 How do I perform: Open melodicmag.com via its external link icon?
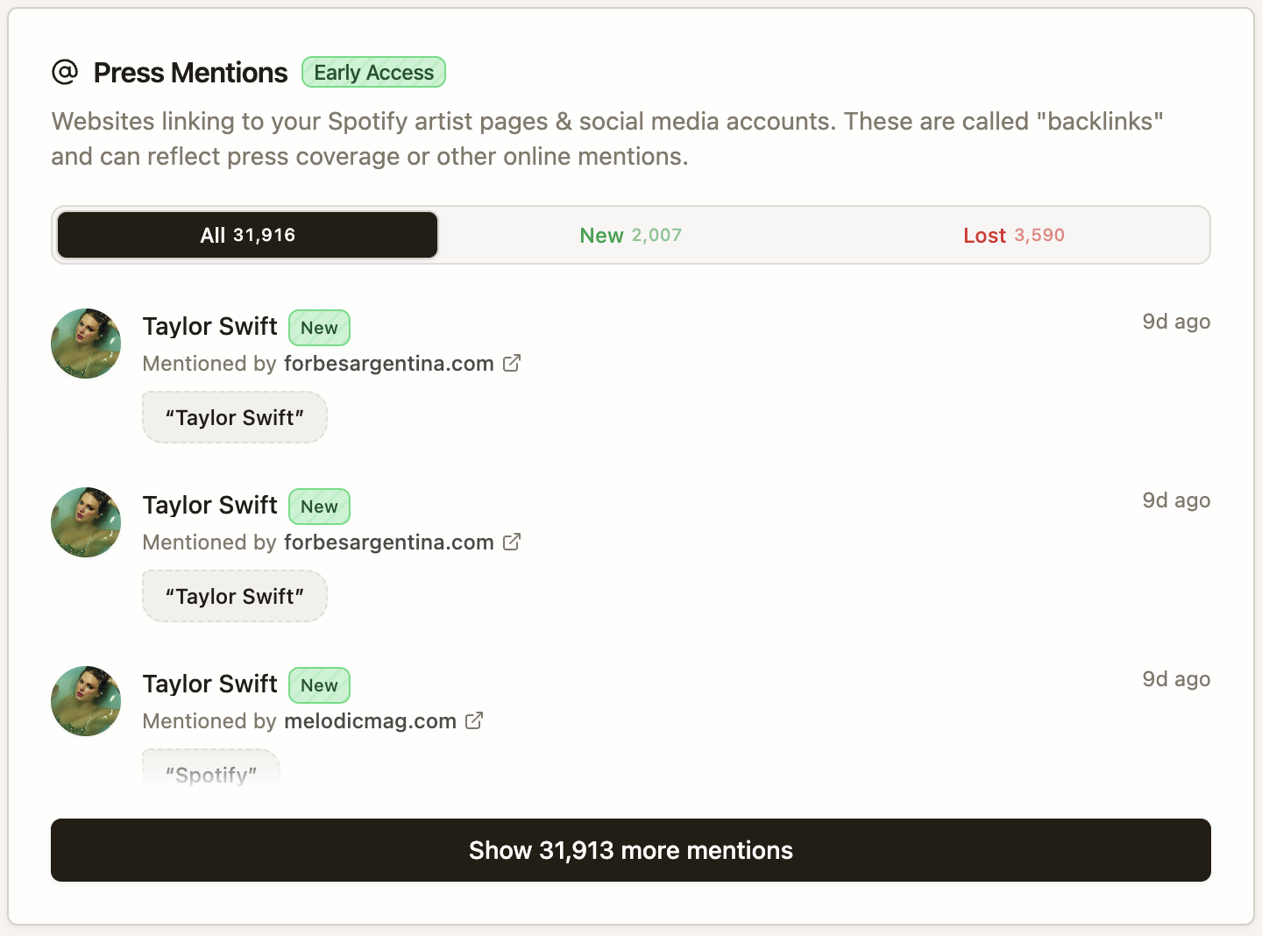(474, 720)
